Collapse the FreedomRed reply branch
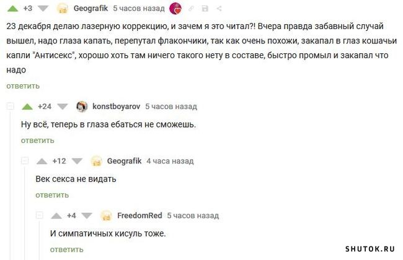Screen dimensions: 403x260 [x=40, y=215]
